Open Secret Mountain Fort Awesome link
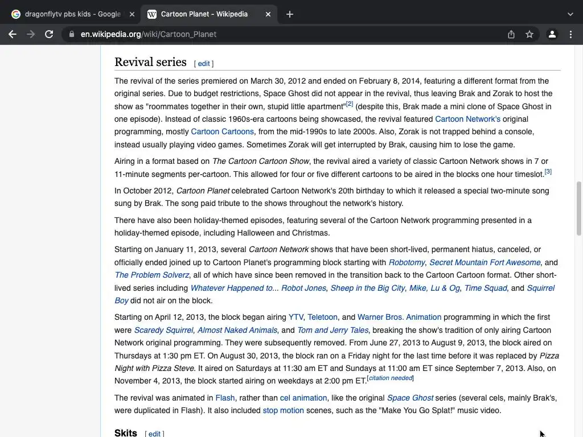 click(x=485, y=262)
